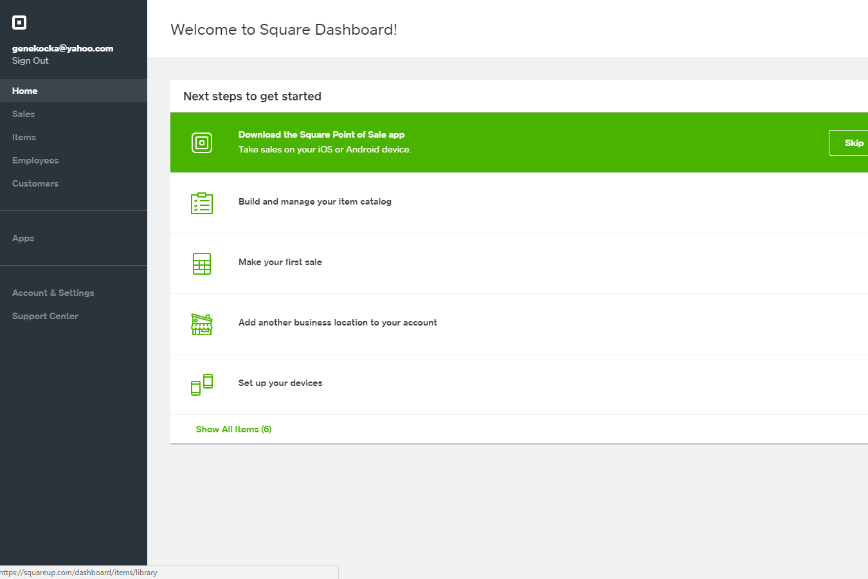The width and height of the screenshot is (868, 579).
Task: Open the Make your first sale step
Action: (280, 262)
